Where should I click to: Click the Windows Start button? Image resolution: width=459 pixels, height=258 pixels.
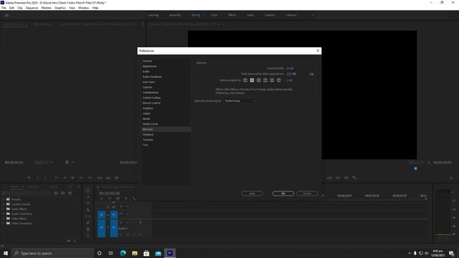click(6, 253)
